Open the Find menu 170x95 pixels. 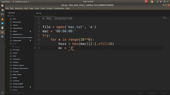click(x=26, y=8)
